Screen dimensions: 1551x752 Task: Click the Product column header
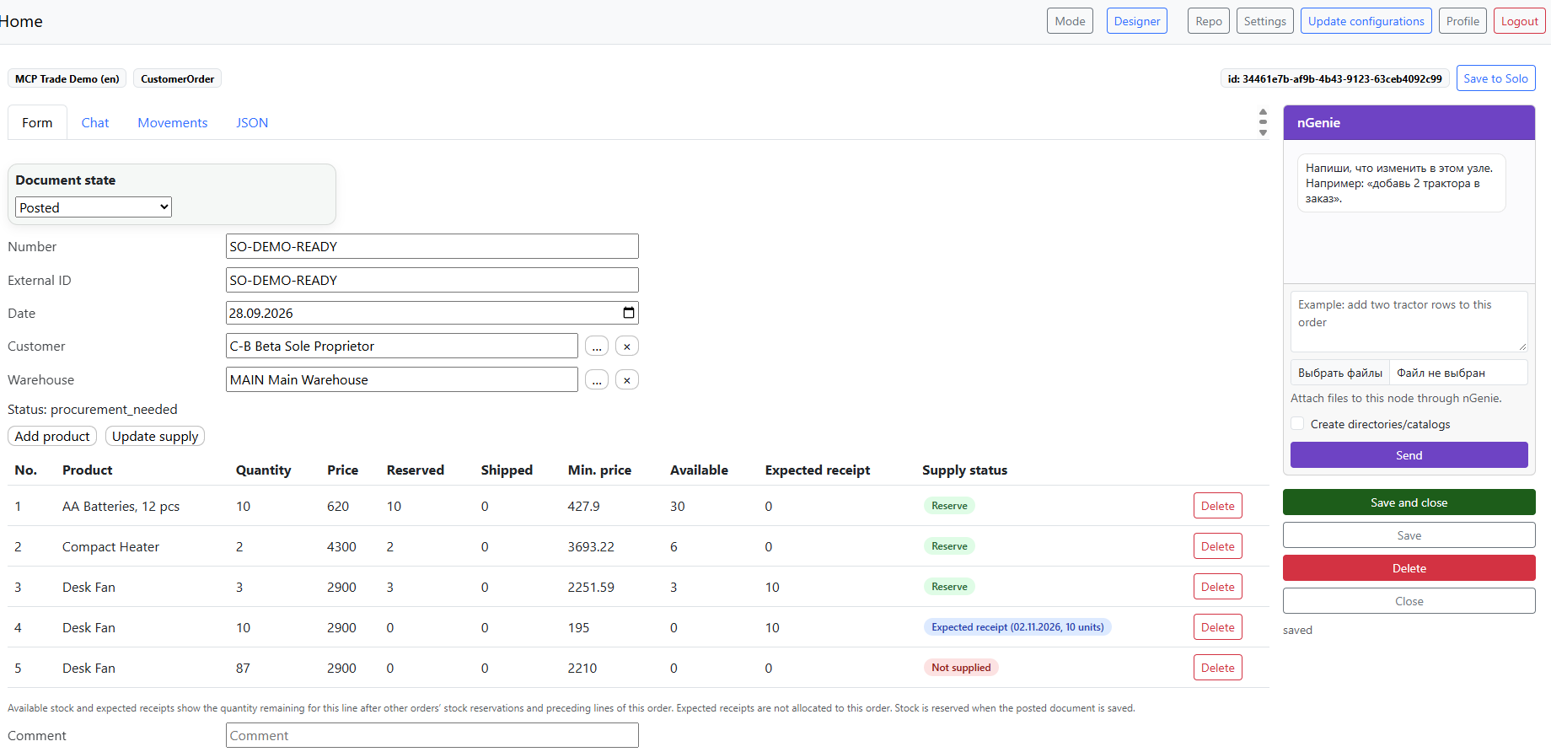pos(88,470)
